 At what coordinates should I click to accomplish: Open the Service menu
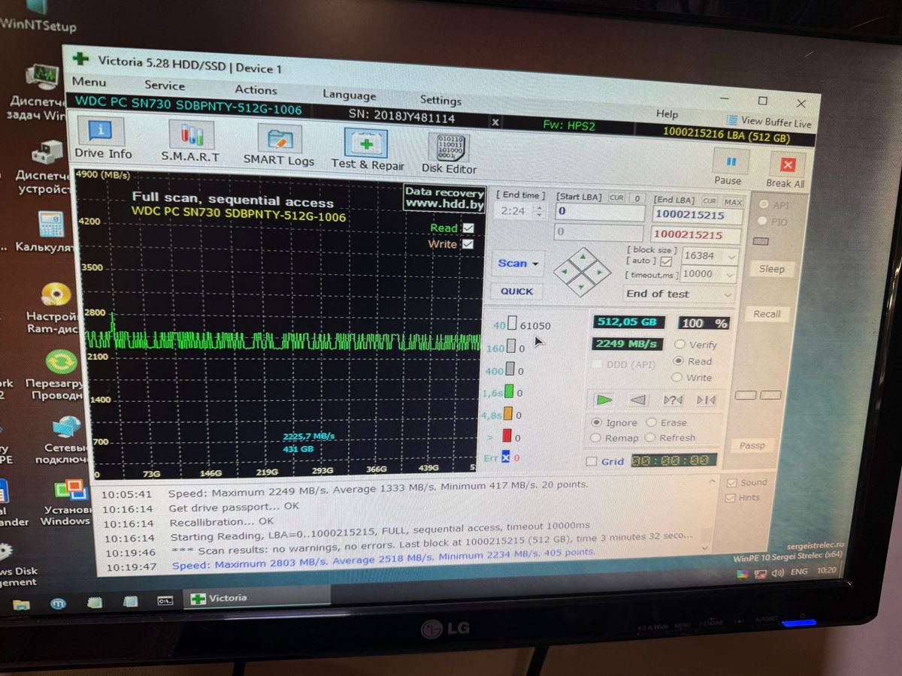tap(165, 86)
